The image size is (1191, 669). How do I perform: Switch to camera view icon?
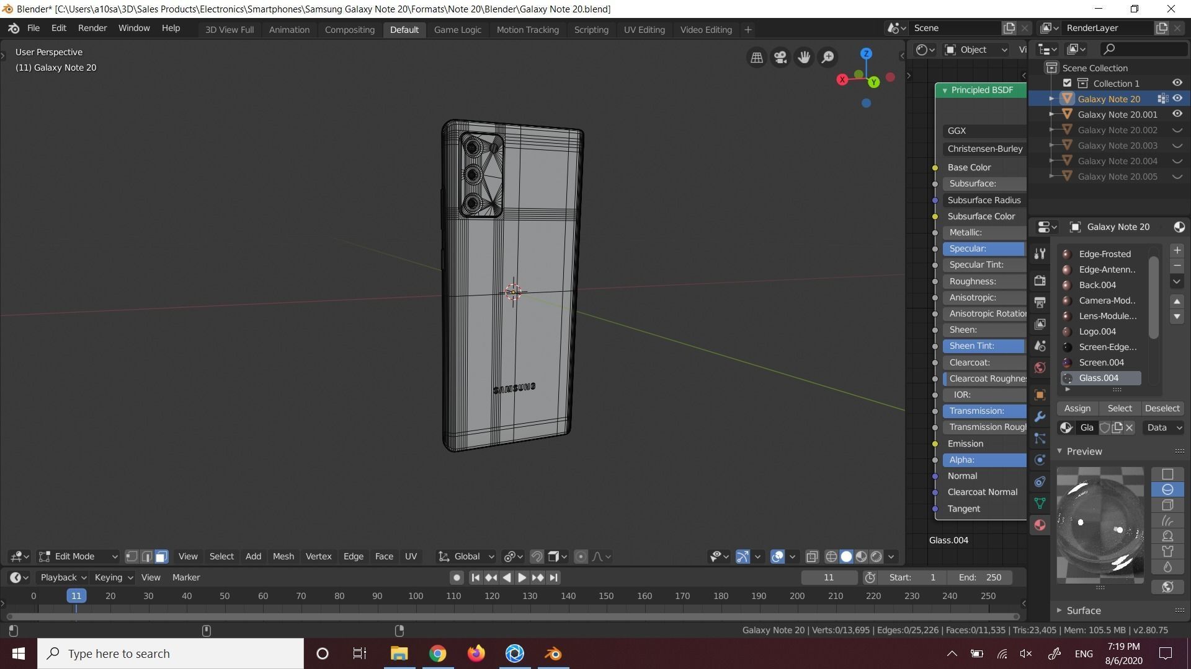click(x=780, y=58)
